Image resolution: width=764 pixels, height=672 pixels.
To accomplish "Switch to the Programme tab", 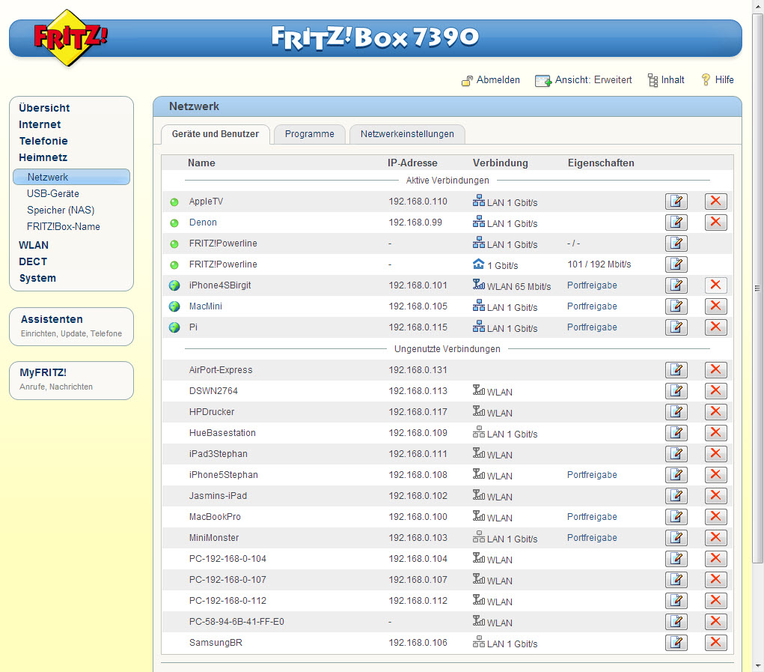I will pos(309,134).
